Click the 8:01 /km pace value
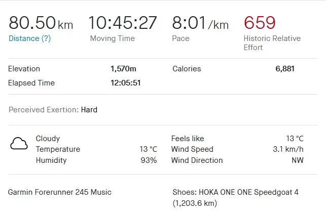Screen dimensions: 326x217 200,23
